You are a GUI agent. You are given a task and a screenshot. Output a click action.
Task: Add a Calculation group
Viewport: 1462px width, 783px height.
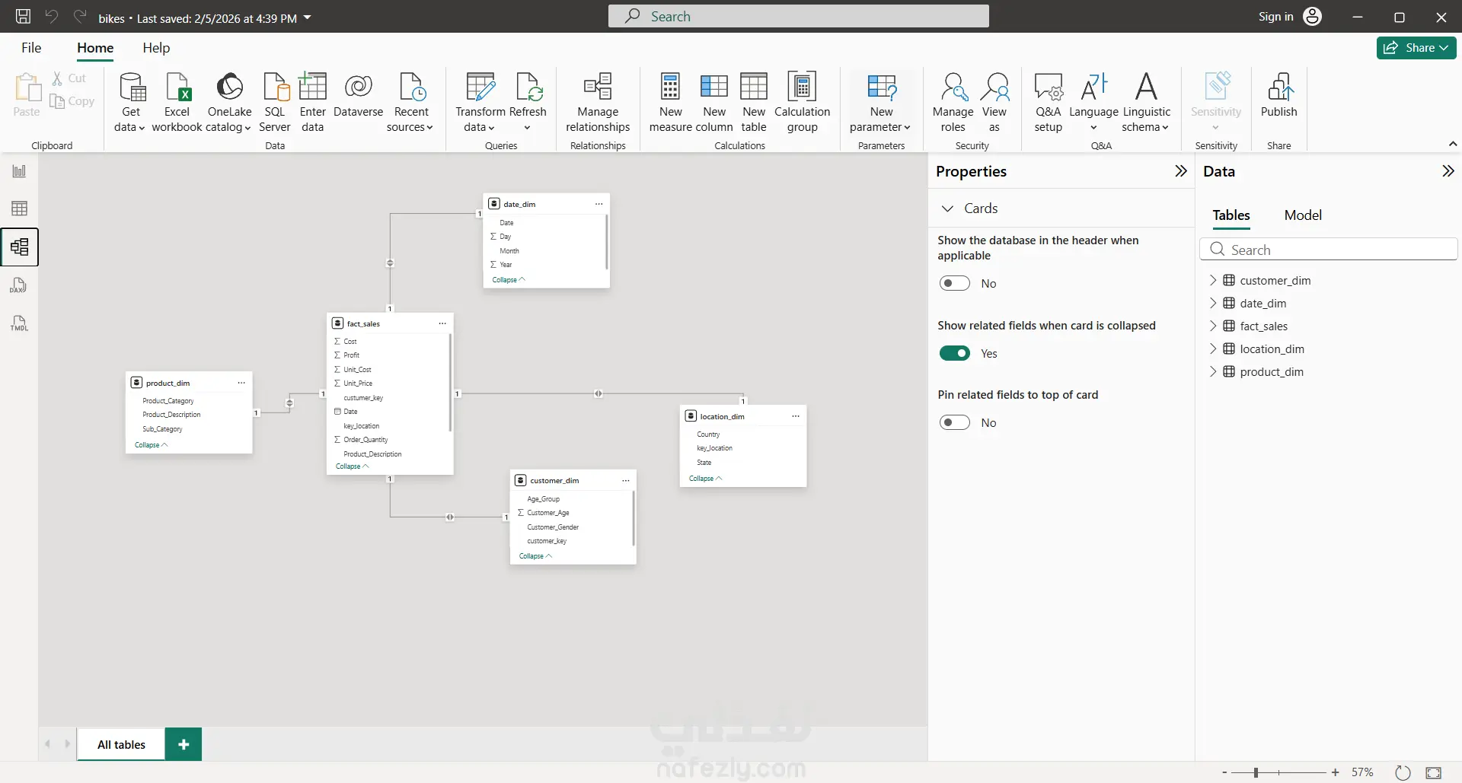tap(802, 102)
